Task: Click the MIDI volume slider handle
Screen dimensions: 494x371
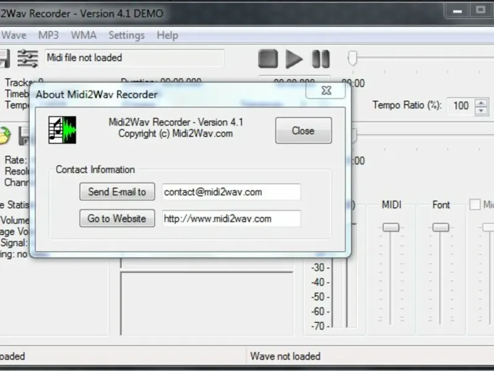Action: click(391, 227)
